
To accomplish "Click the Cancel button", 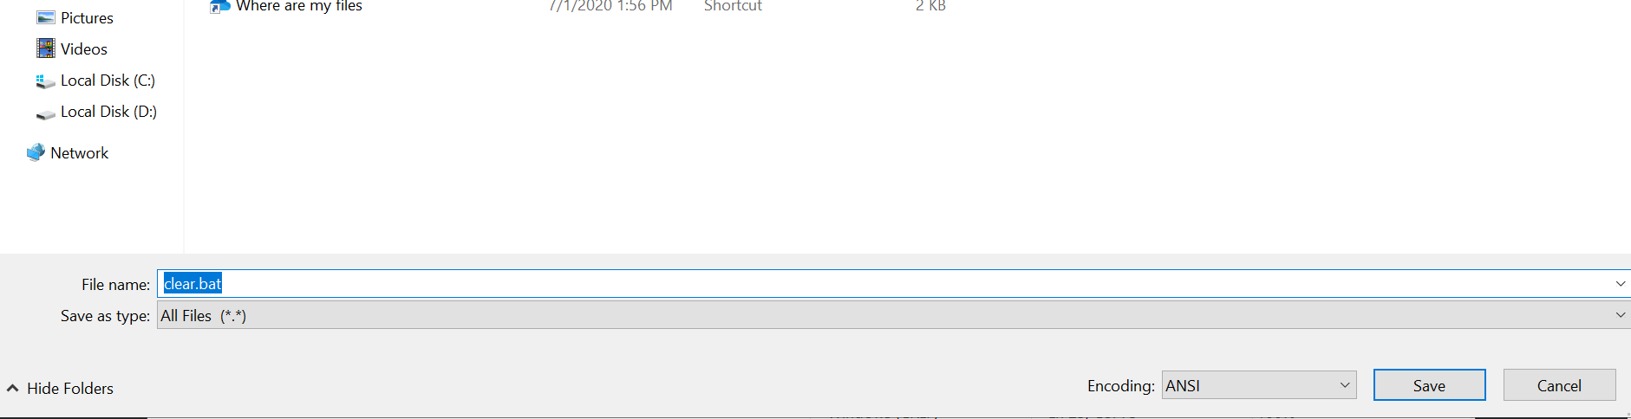I will point(1559,385).
